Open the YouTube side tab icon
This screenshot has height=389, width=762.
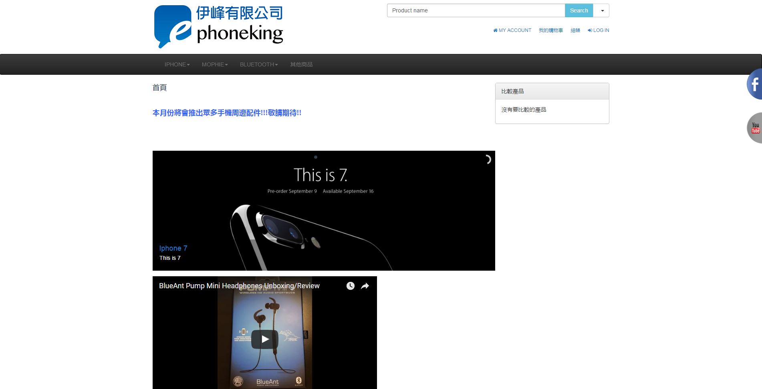[755, 128]
